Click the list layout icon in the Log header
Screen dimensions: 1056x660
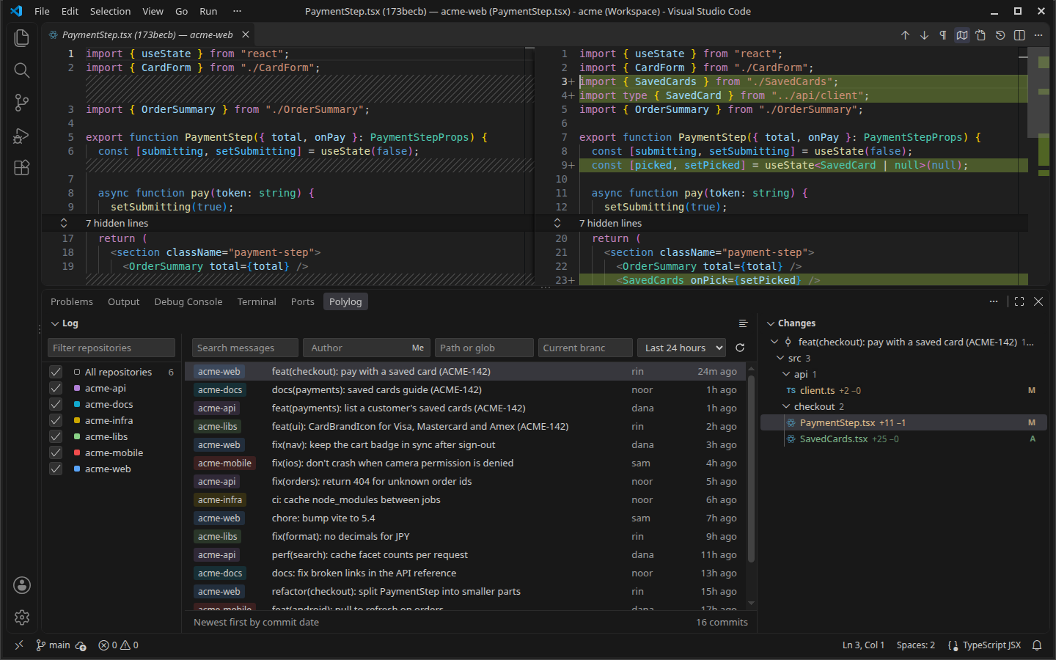point(743,323)
